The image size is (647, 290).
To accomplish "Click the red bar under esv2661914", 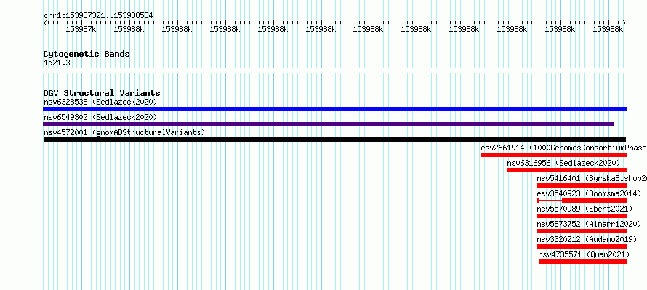I will pyautogui.click(x=554, y=155).
